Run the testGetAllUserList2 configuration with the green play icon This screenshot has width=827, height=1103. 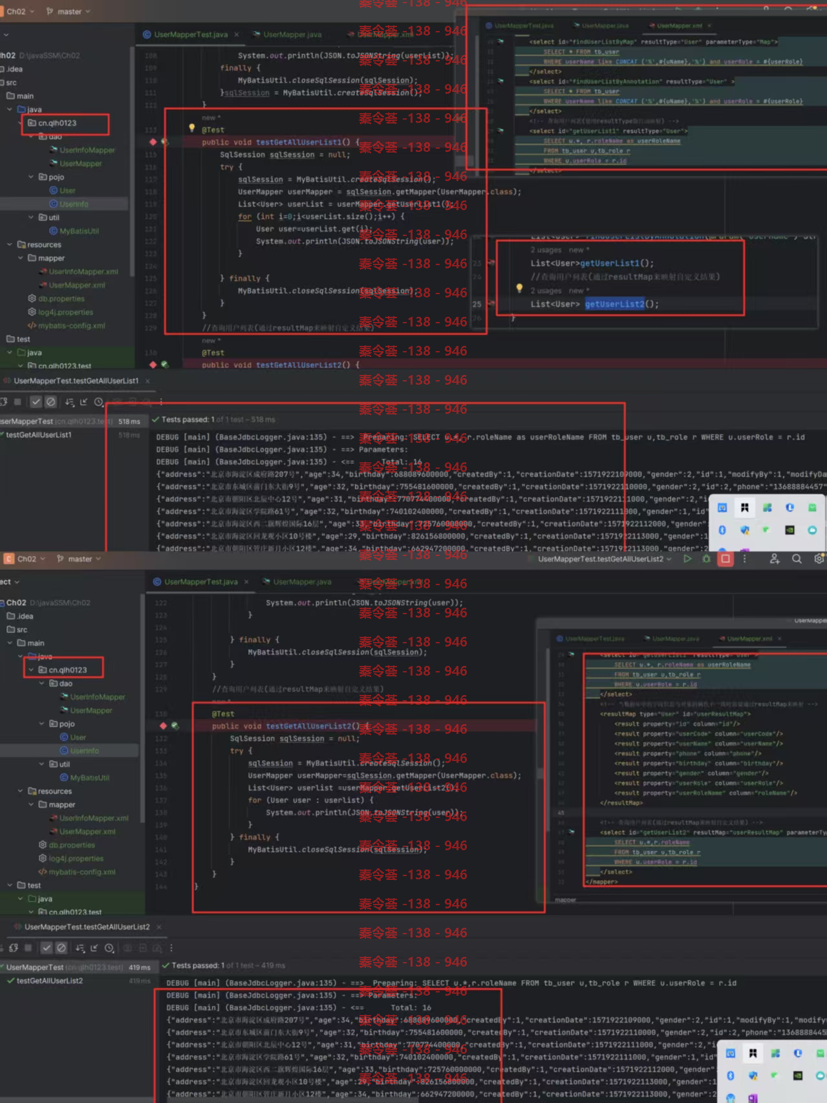687,559
